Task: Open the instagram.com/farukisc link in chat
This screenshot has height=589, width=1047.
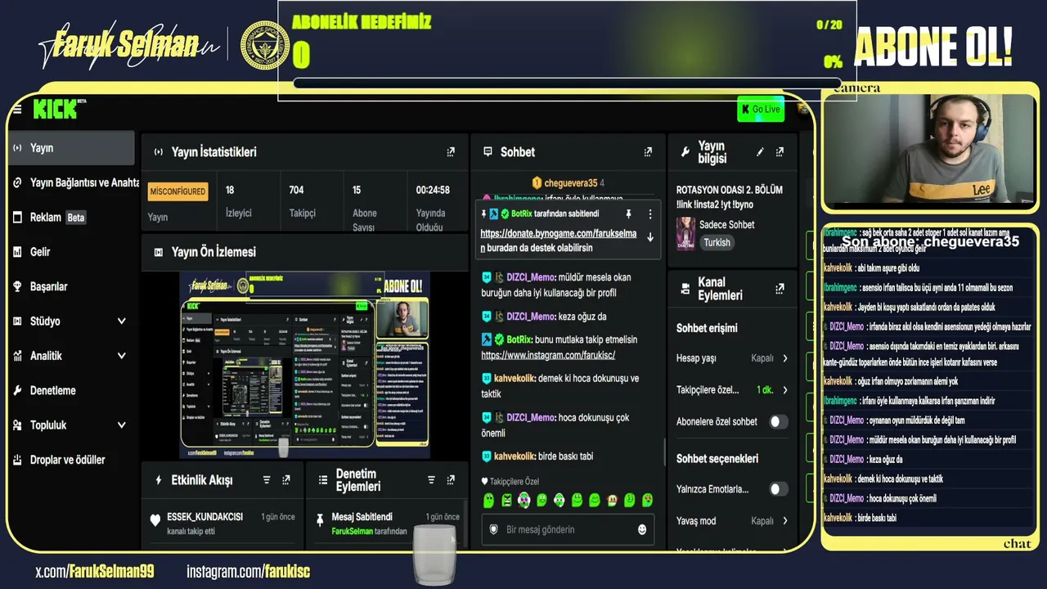Action: 548,356
